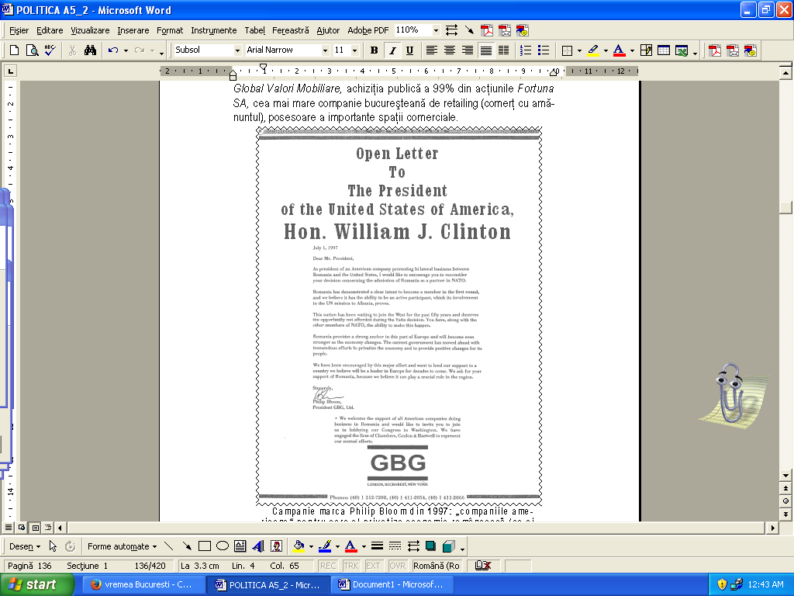Convert to Adobe PDF icon in menu bar
794x596 pixels.
coord(487,30)
